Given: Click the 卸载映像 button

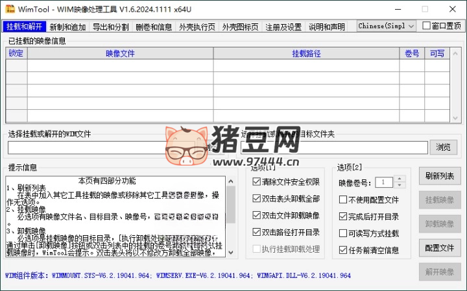Looking at the screenshot, I should tap(440, 224).
